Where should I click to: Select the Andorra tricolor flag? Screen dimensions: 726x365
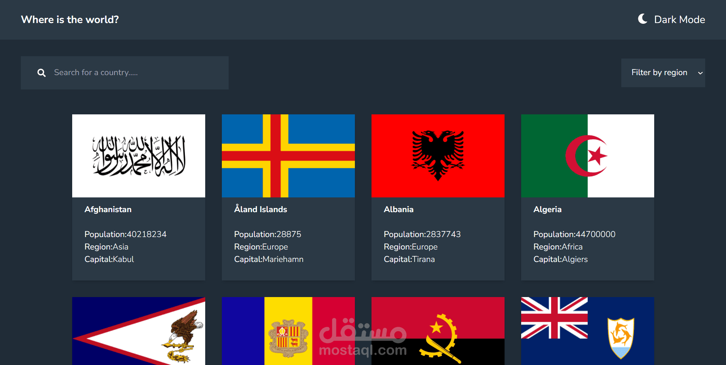click(288, 331)
